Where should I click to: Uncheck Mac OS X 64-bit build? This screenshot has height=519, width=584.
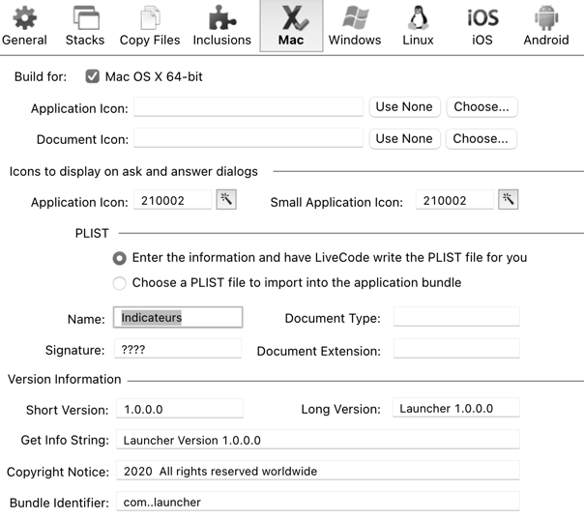93,76
